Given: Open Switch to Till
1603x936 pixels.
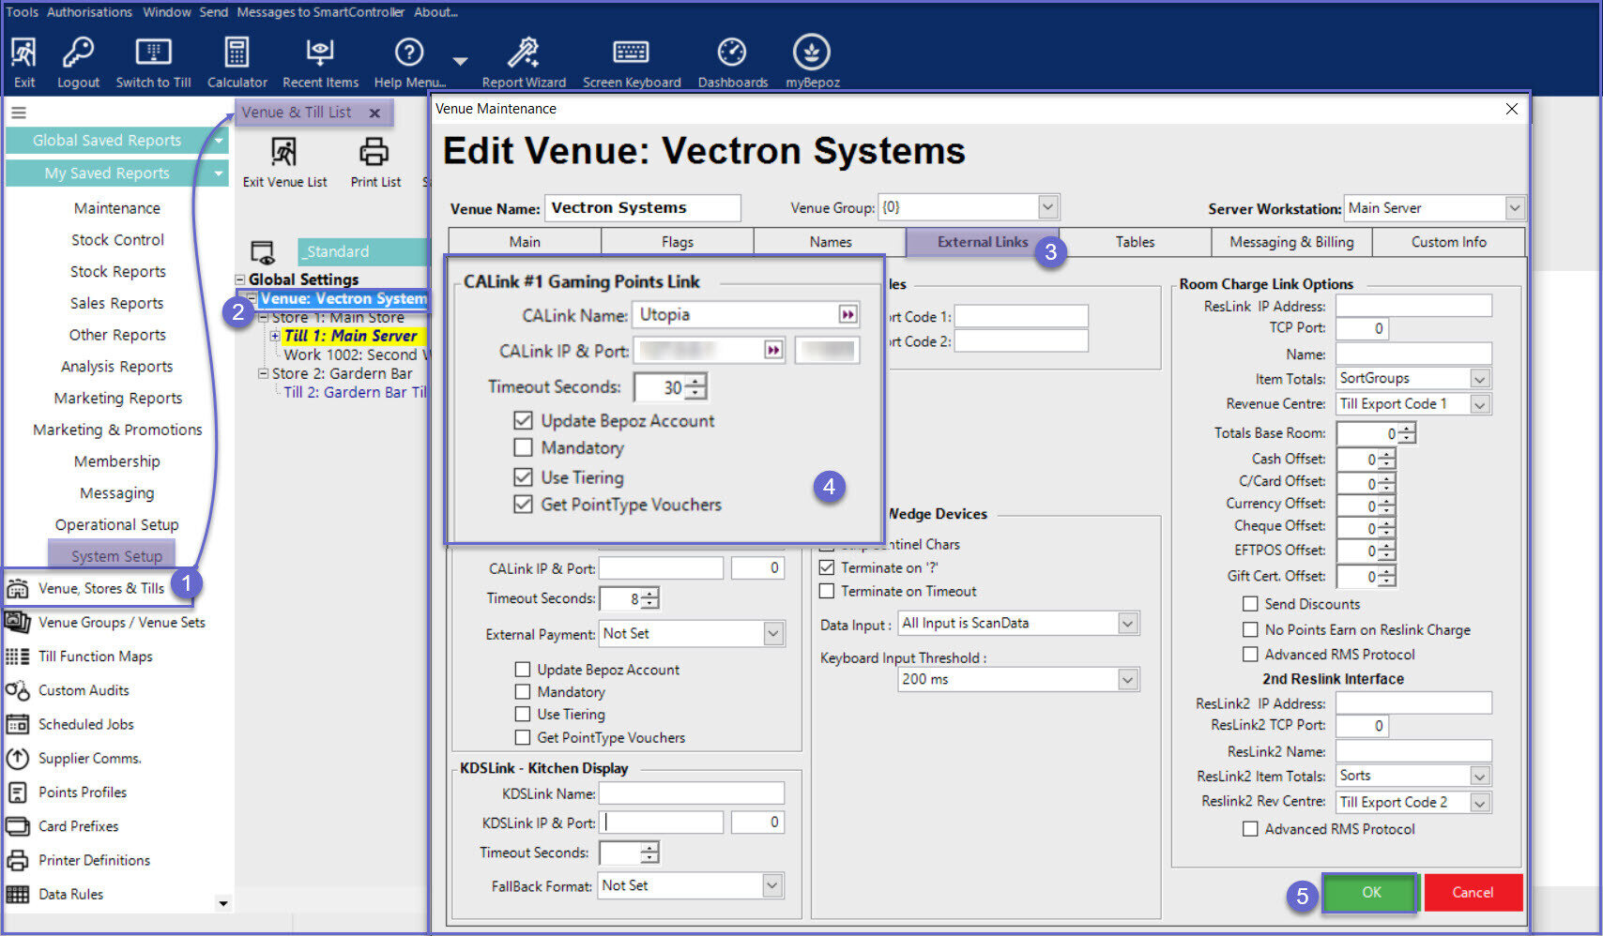Looking at the screenshot, I should coord(154,53).
